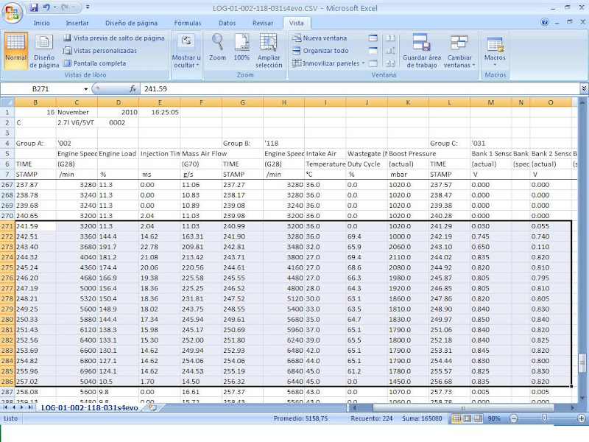Select Page Layout view button in status bar

(x=467, y=418)
